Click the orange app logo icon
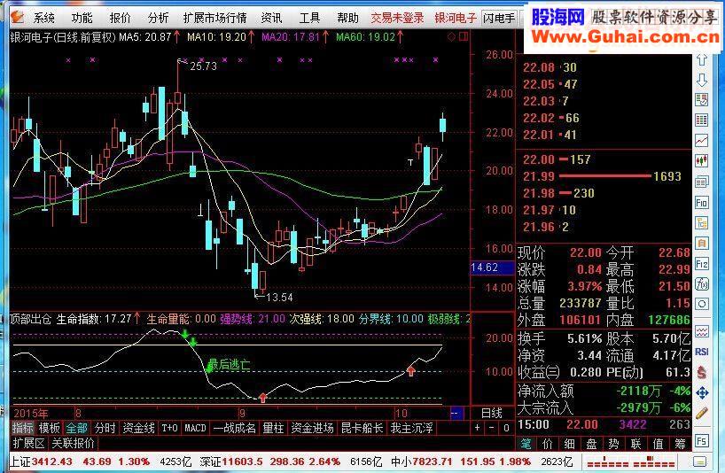 (x=17, y=18)
